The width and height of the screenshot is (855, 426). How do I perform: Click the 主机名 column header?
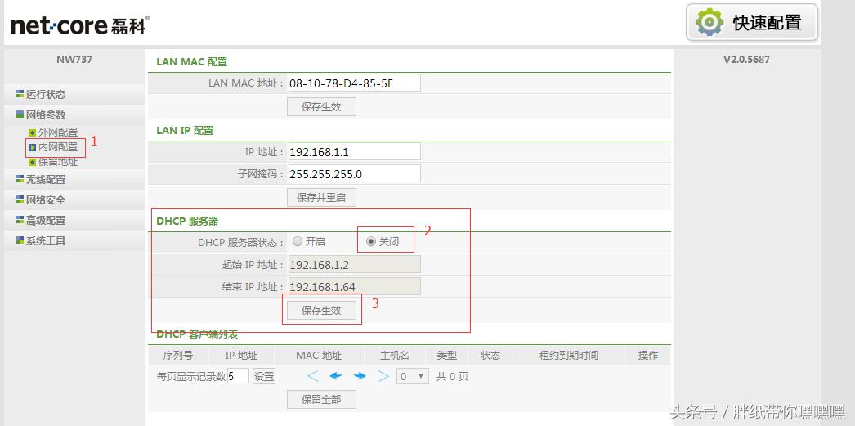pyautogui.click(x=395, y=356)
